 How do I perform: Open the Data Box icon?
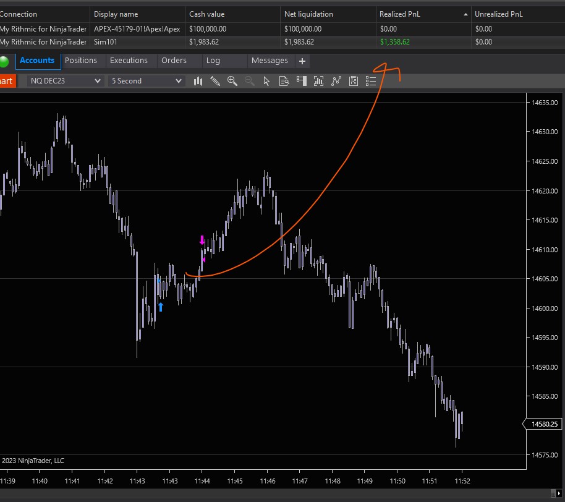[x=284, y=81]
